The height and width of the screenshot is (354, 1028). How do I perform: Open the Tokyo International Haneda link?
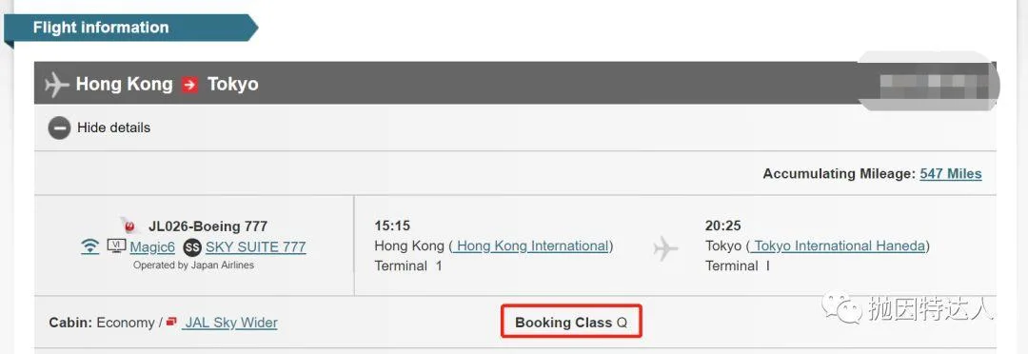pyautogui.click(x=838, y=246)
